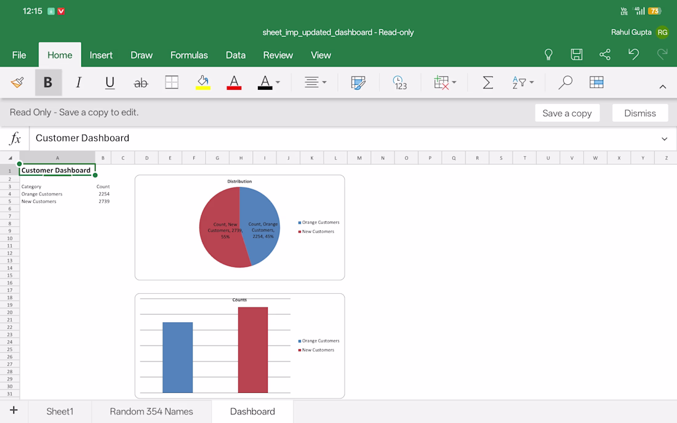Tap the battery status indicator
677x423 pixels.
(655, 11)
